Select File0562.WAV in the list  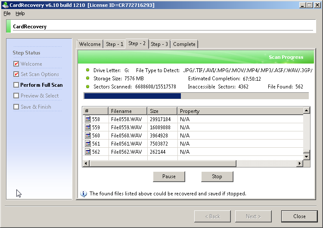(x=127, y=152)
